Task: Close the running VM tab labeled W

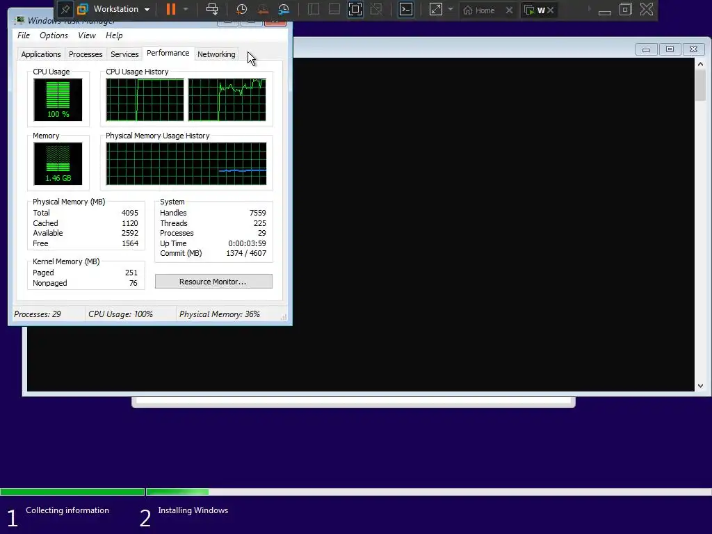Action: click(551, 10)
